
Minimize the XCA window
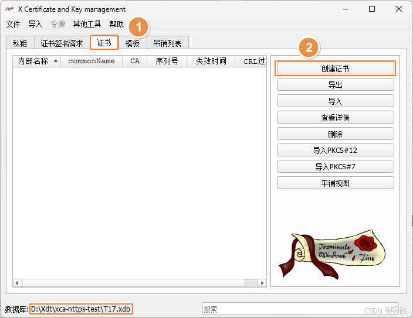(346, 9)
